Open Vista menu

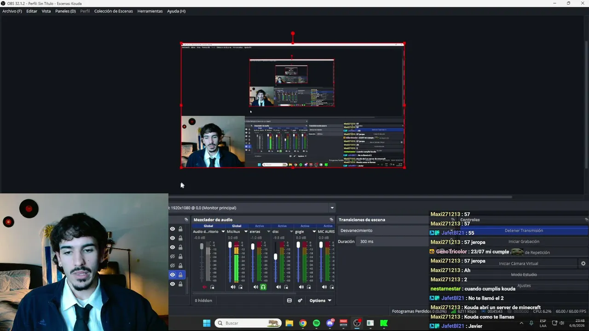tap(46, 11)
